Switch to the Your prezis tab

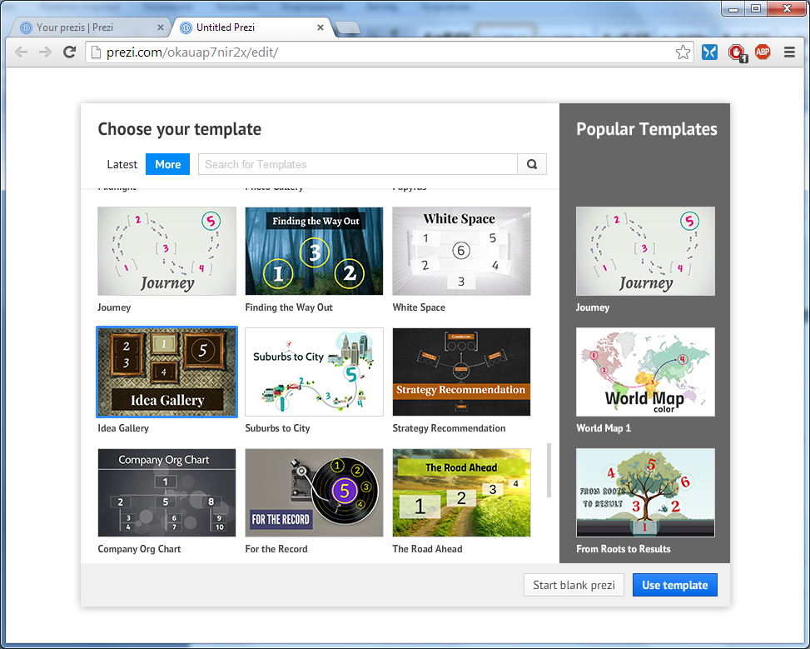tap(91, 27)
